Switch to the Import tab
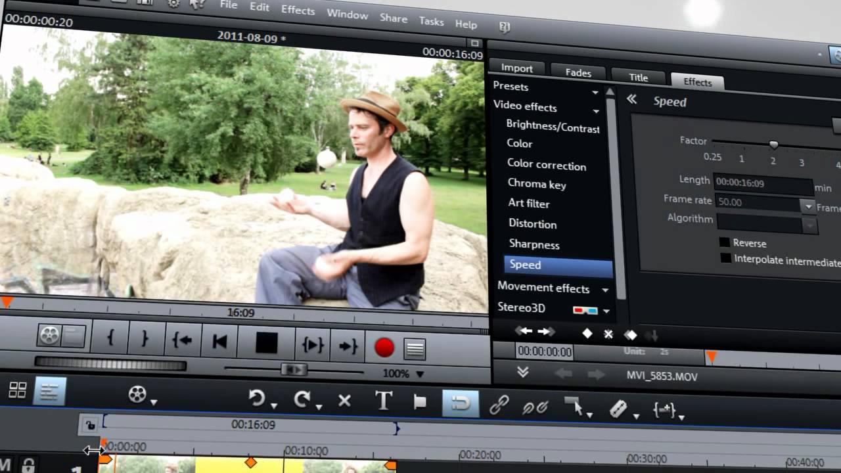This screenshot has height=473, width=841. coord(517,68)
